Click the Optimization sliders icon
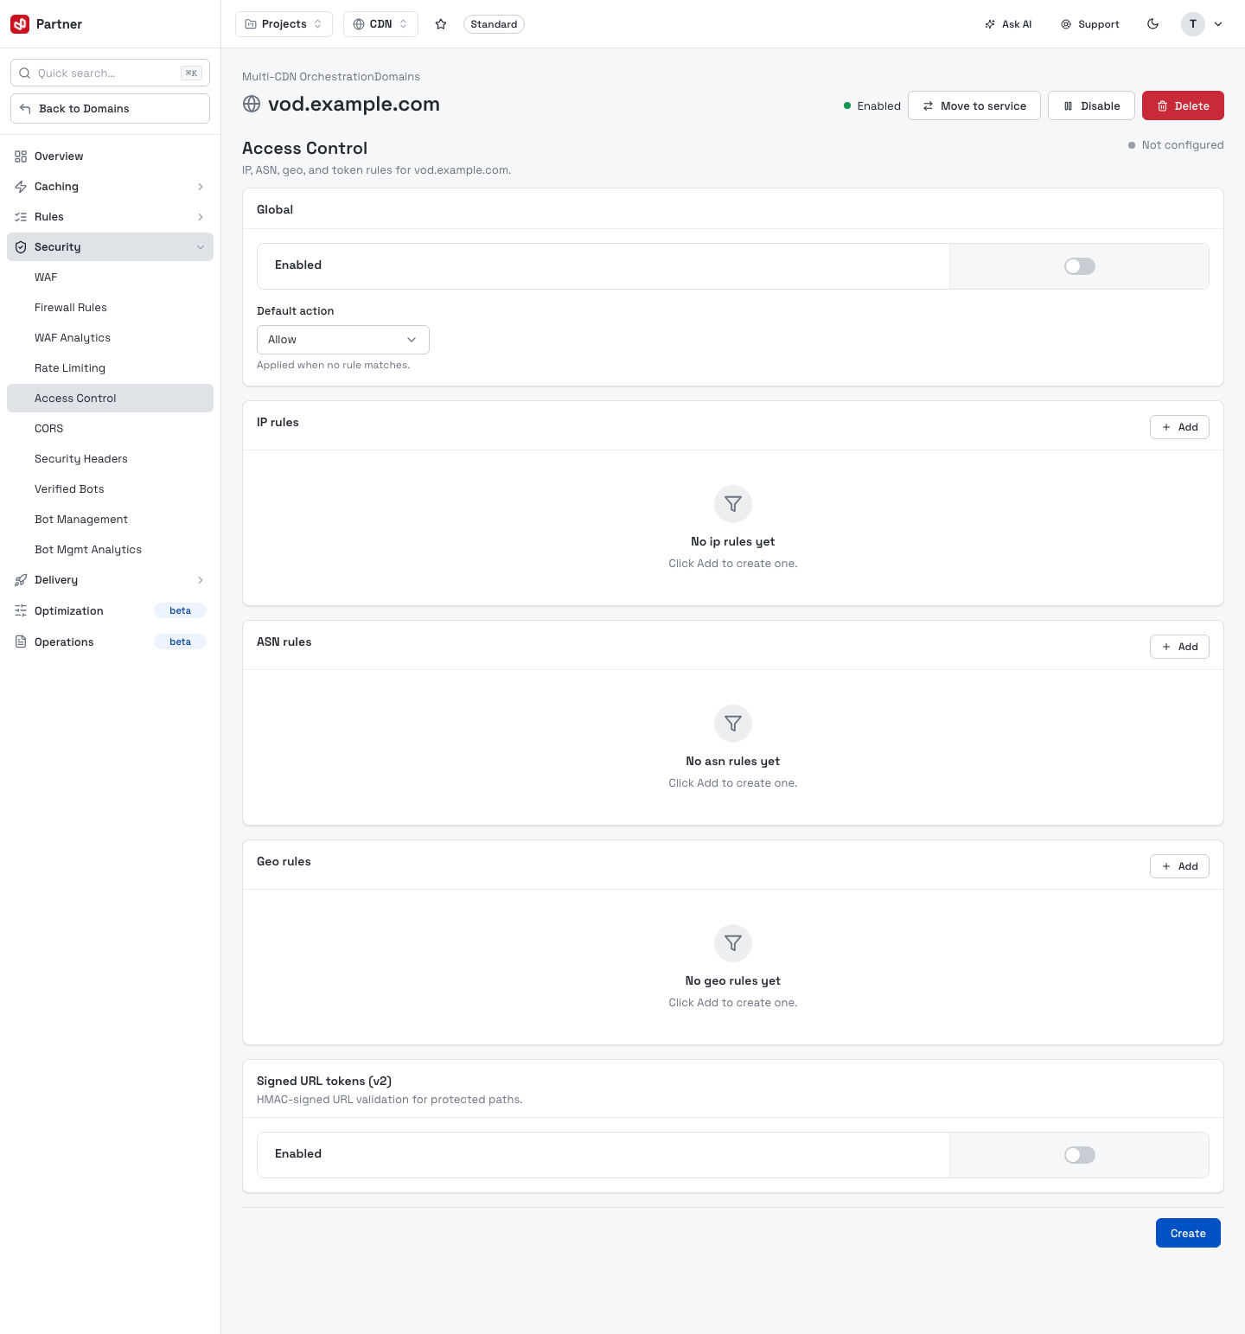This screenshot has height=1334, width=1245. [x=21, y=611]
